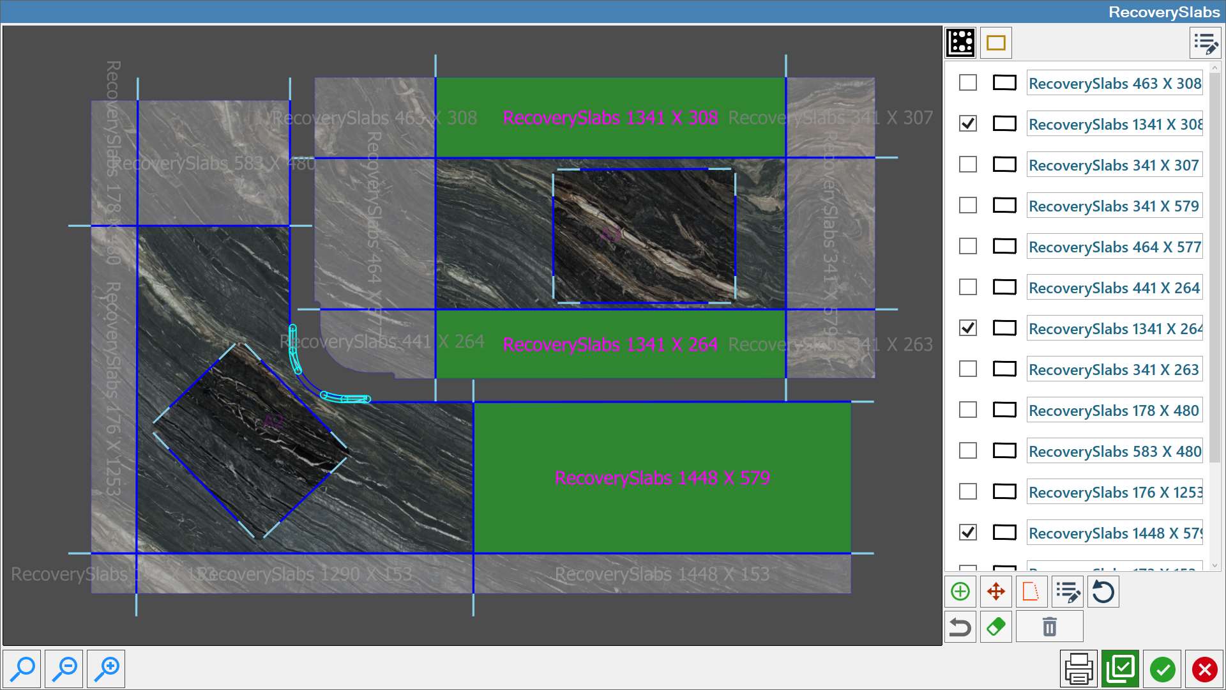Click the green add (plus) icon

coord(960,592)
